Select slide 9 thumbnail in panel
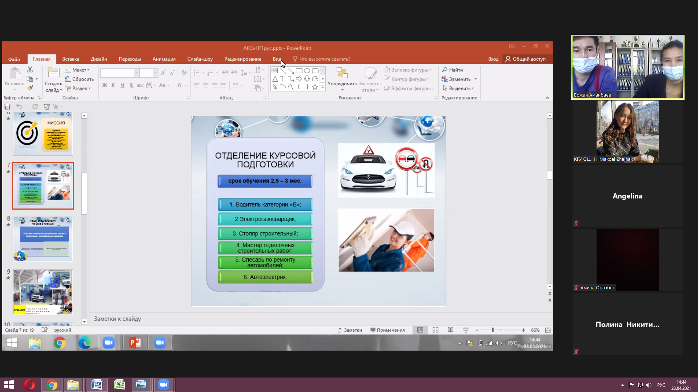The width and height of the screenshot is (698, 392). (43, 292)
